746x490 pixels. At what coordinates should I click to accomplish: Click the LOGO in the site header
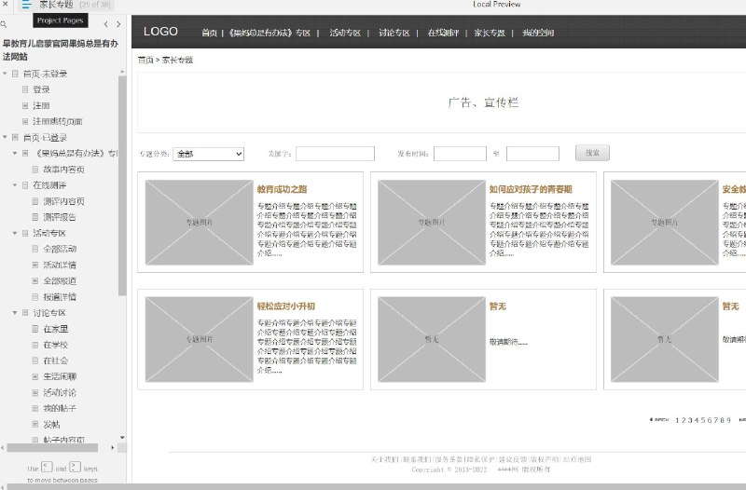pyautogui.click(x=160, y=32)
